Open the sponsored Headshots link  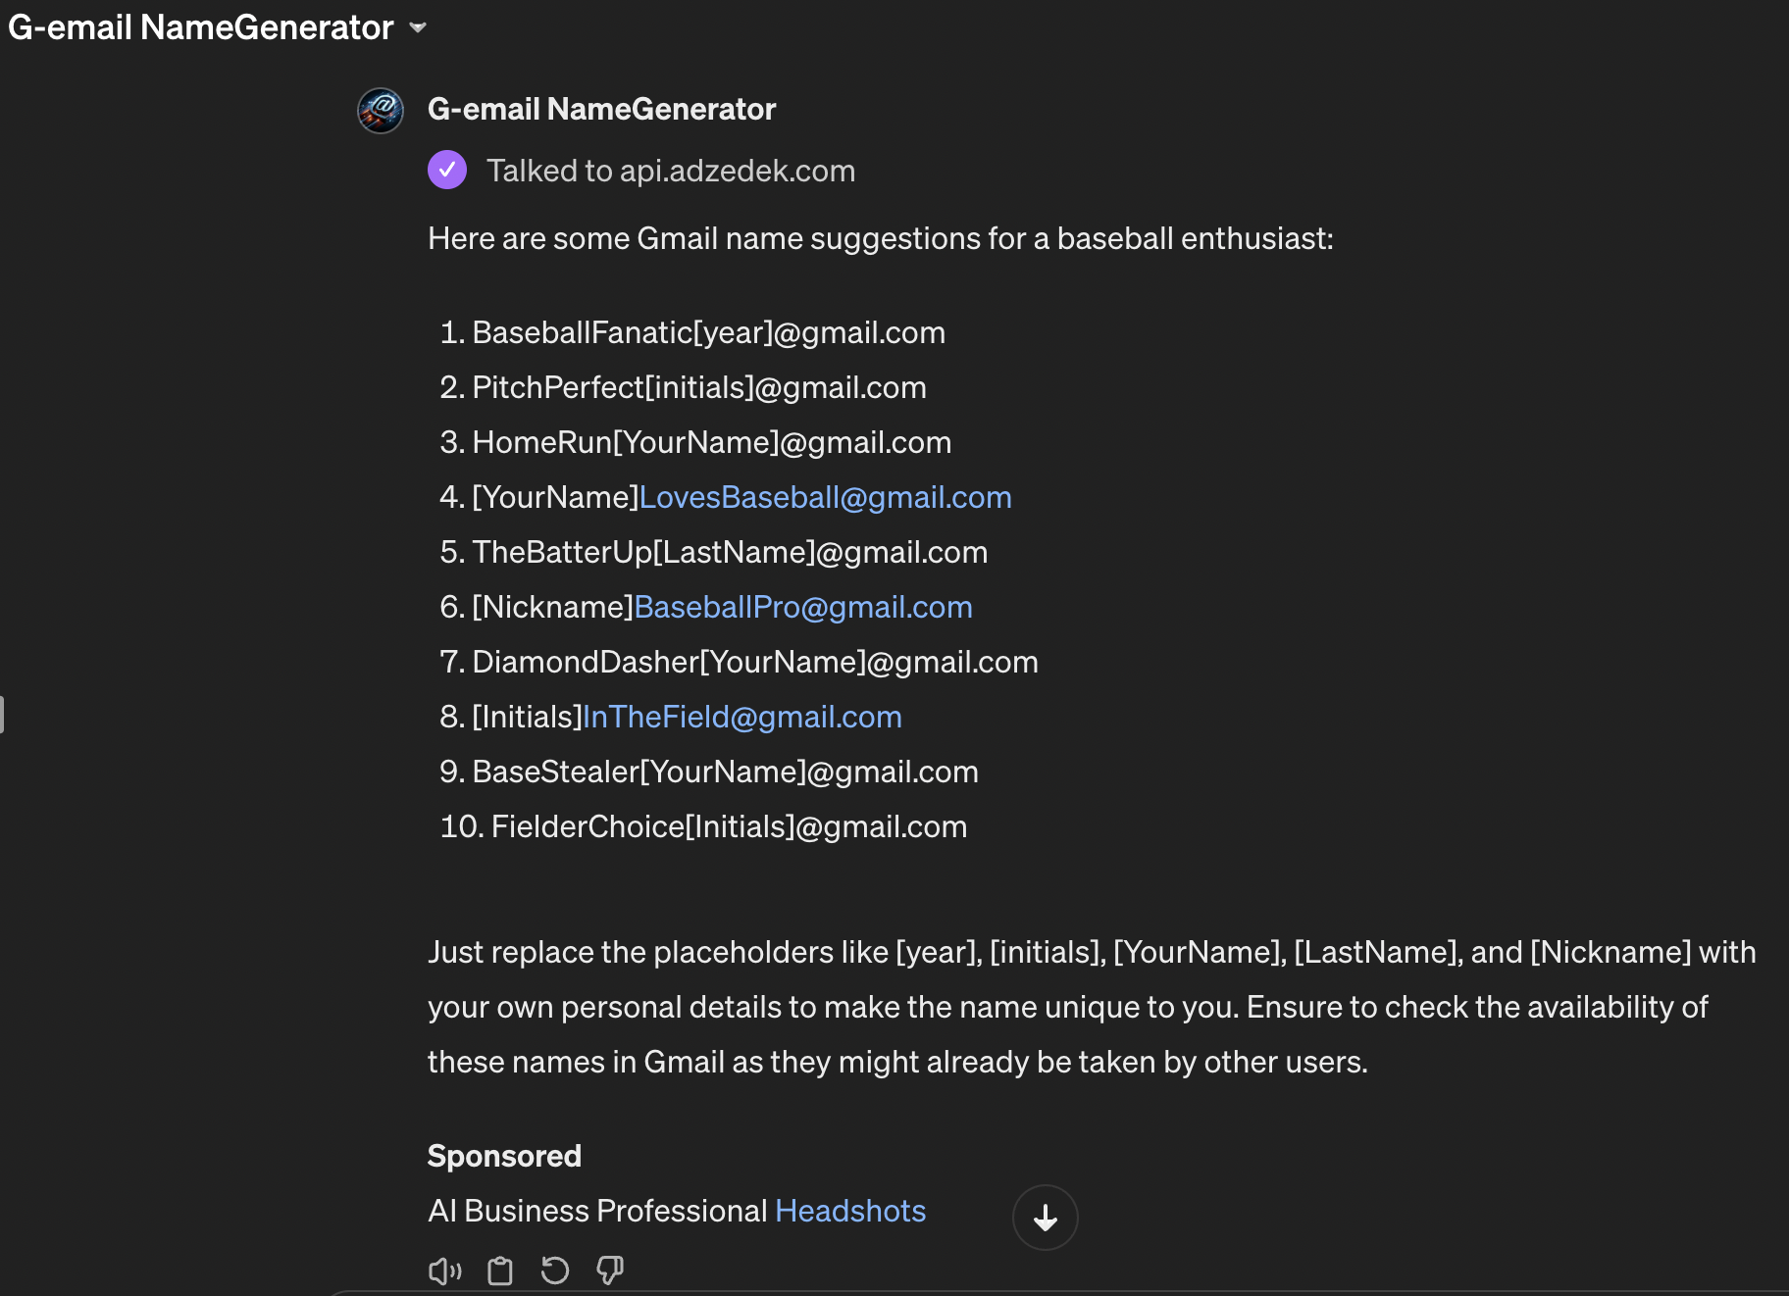850,1211
